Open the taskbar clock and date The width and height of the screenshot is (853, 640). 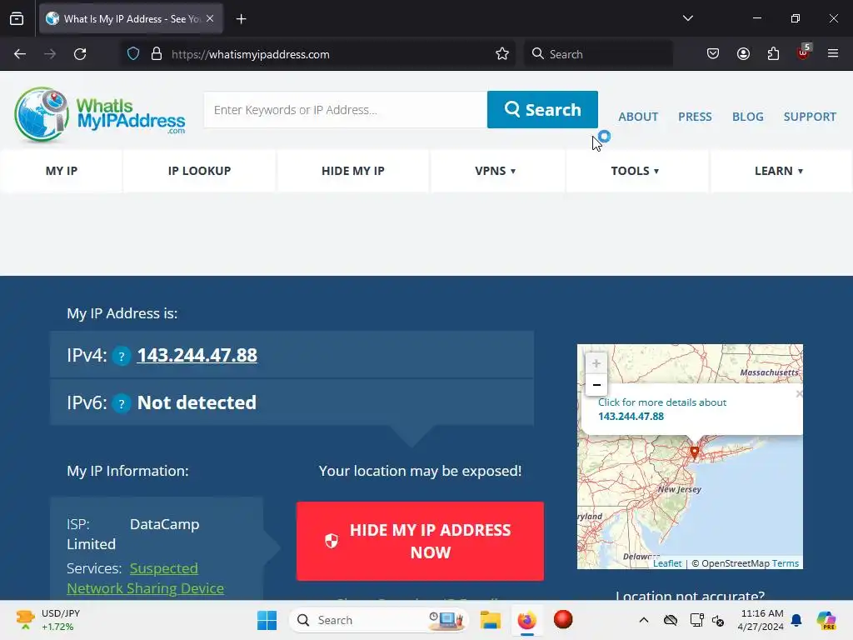pos(761,620)
